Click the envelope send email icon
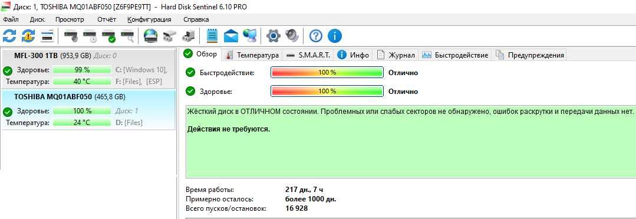This screenshot has width=636, height=219. point(231,36)
